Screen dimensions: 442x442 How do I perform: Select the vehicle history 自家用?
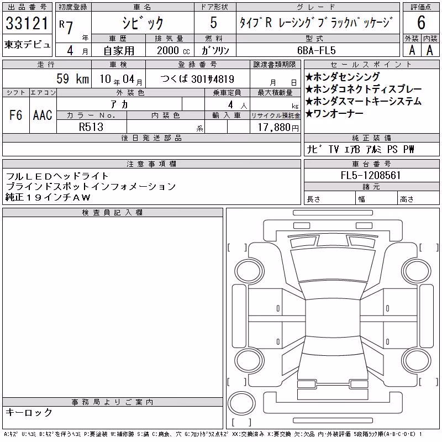point(119,51)
